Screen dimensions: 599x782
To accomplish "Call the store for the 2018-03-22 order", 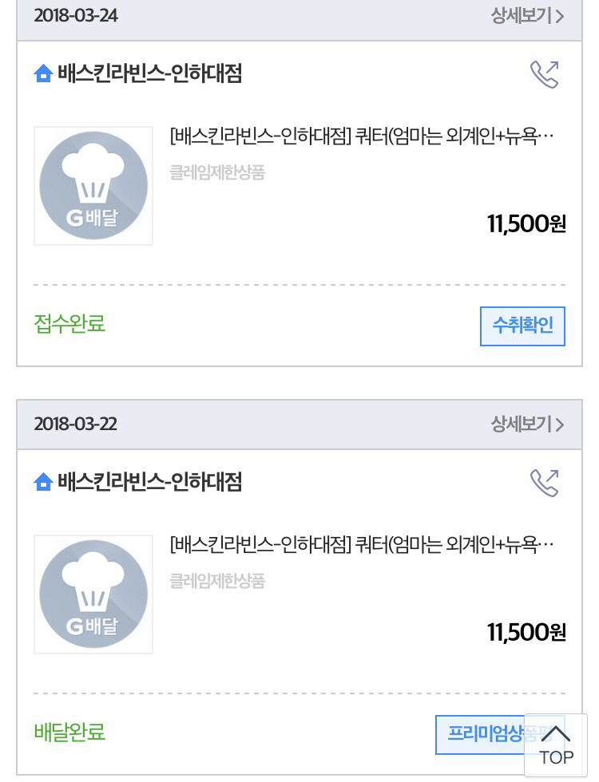I will click(544, 483).
